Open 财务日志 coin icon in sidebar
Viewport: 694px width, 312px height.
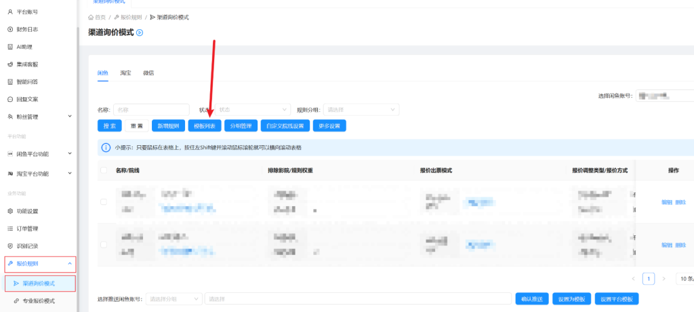click(x=10, y=29)
